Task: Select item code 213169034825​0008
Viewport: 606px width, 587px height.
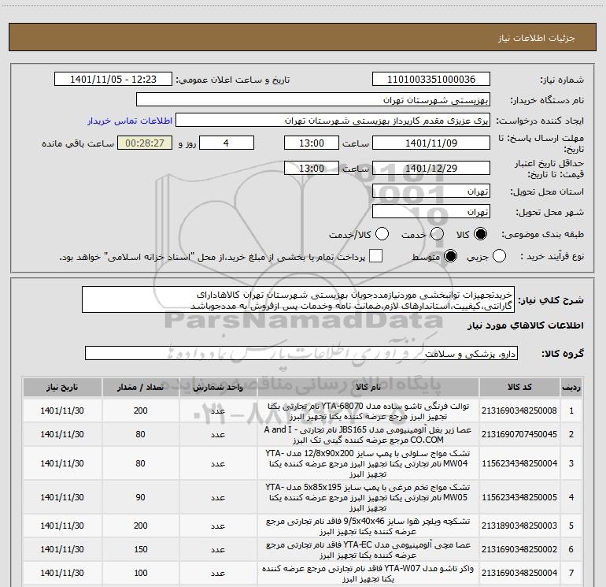Action: 519,411
